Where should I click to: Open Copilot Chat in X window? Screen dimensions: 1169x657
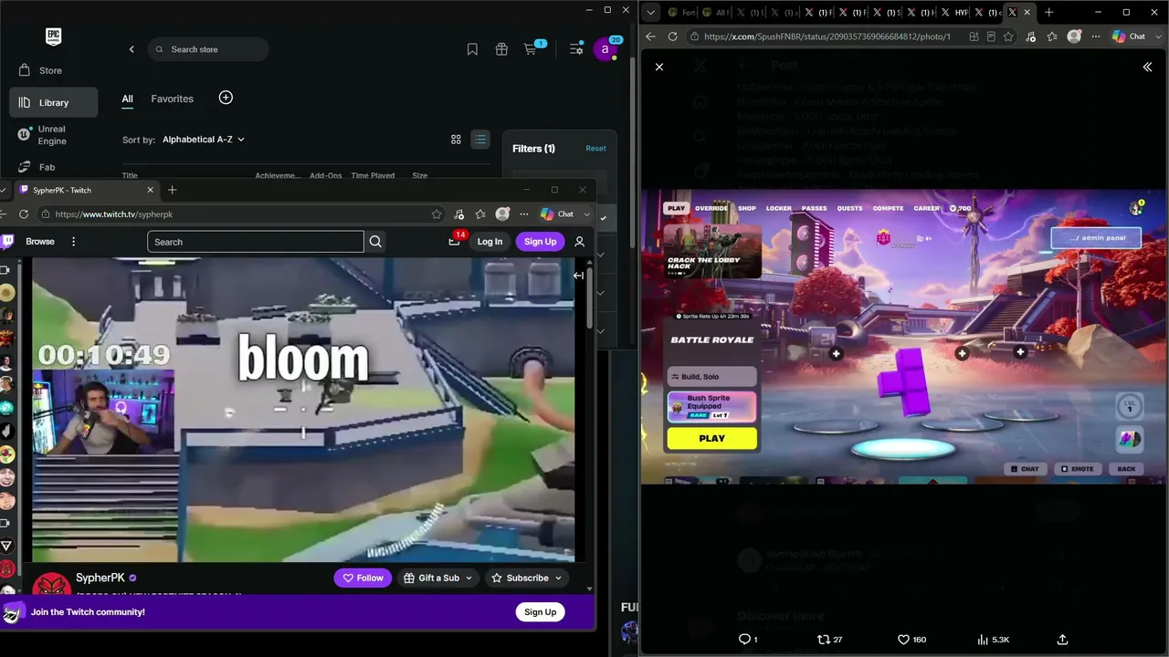(x=1129, y=36)
